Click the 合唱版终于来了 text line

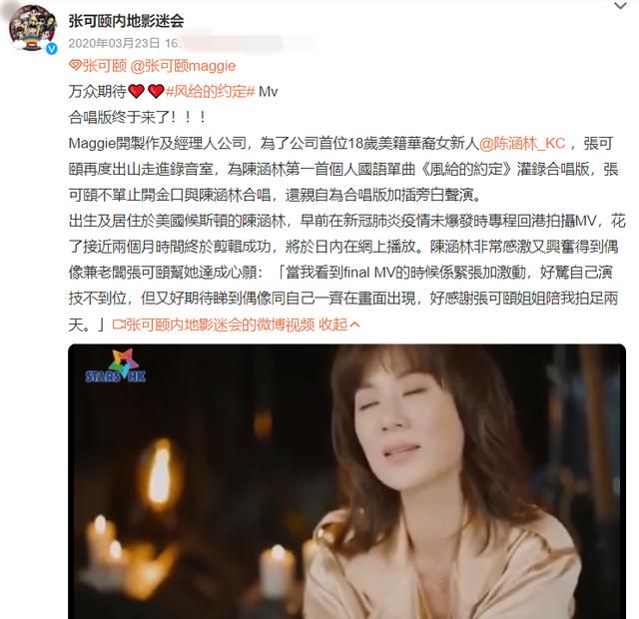138,118
